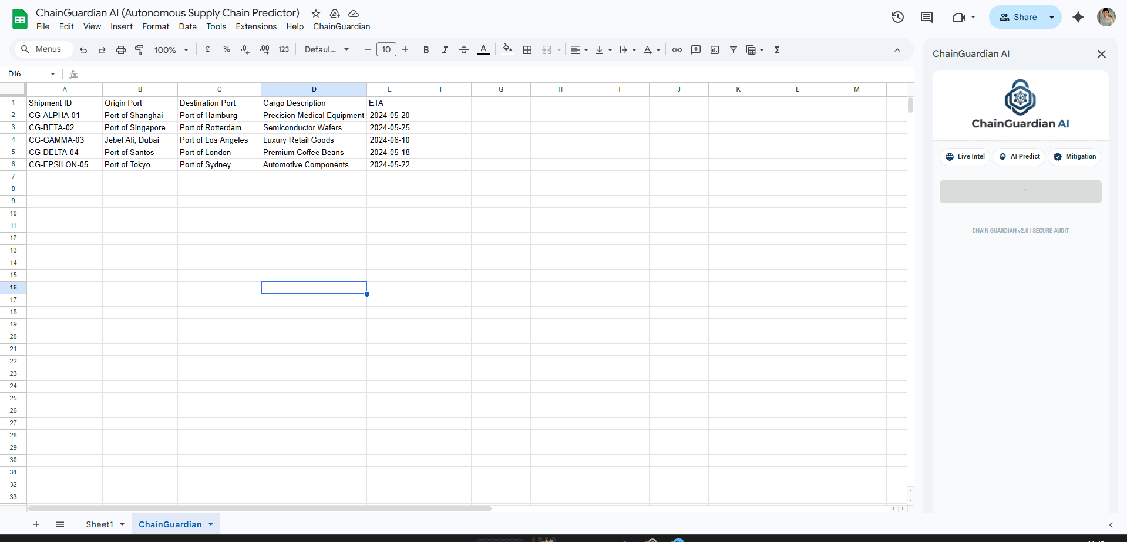Open the All Sheets list icon
This screenshot has width=1127, height=542.
(60, 524)
